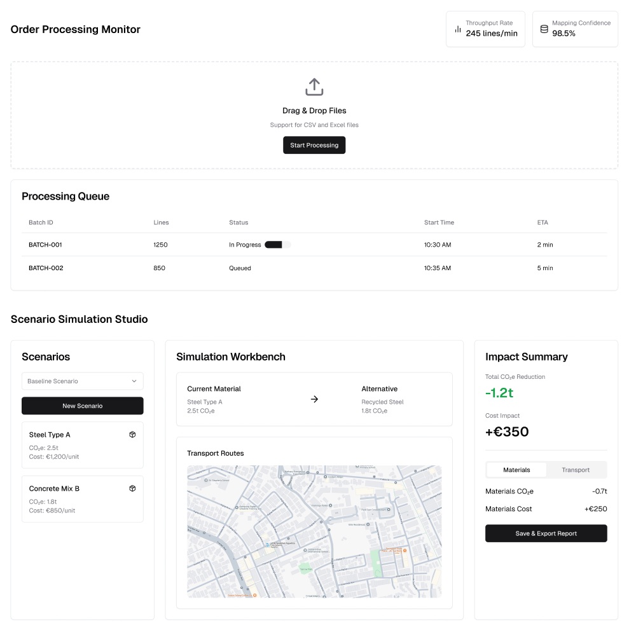Click the bar chart icon beside Throughput Rate

pos(457,29)
